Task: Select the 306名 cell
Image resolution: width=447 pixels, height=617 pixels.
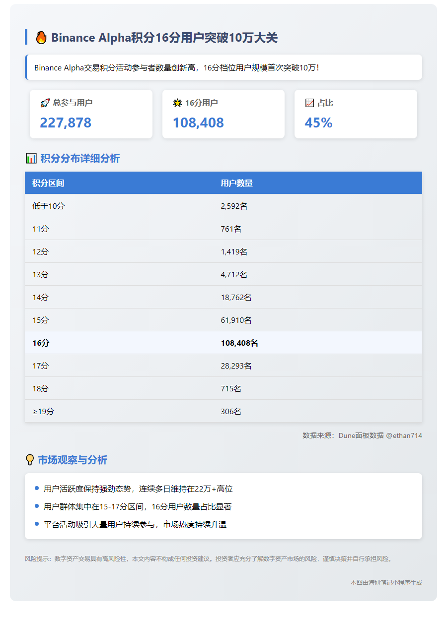Action: 231,411
